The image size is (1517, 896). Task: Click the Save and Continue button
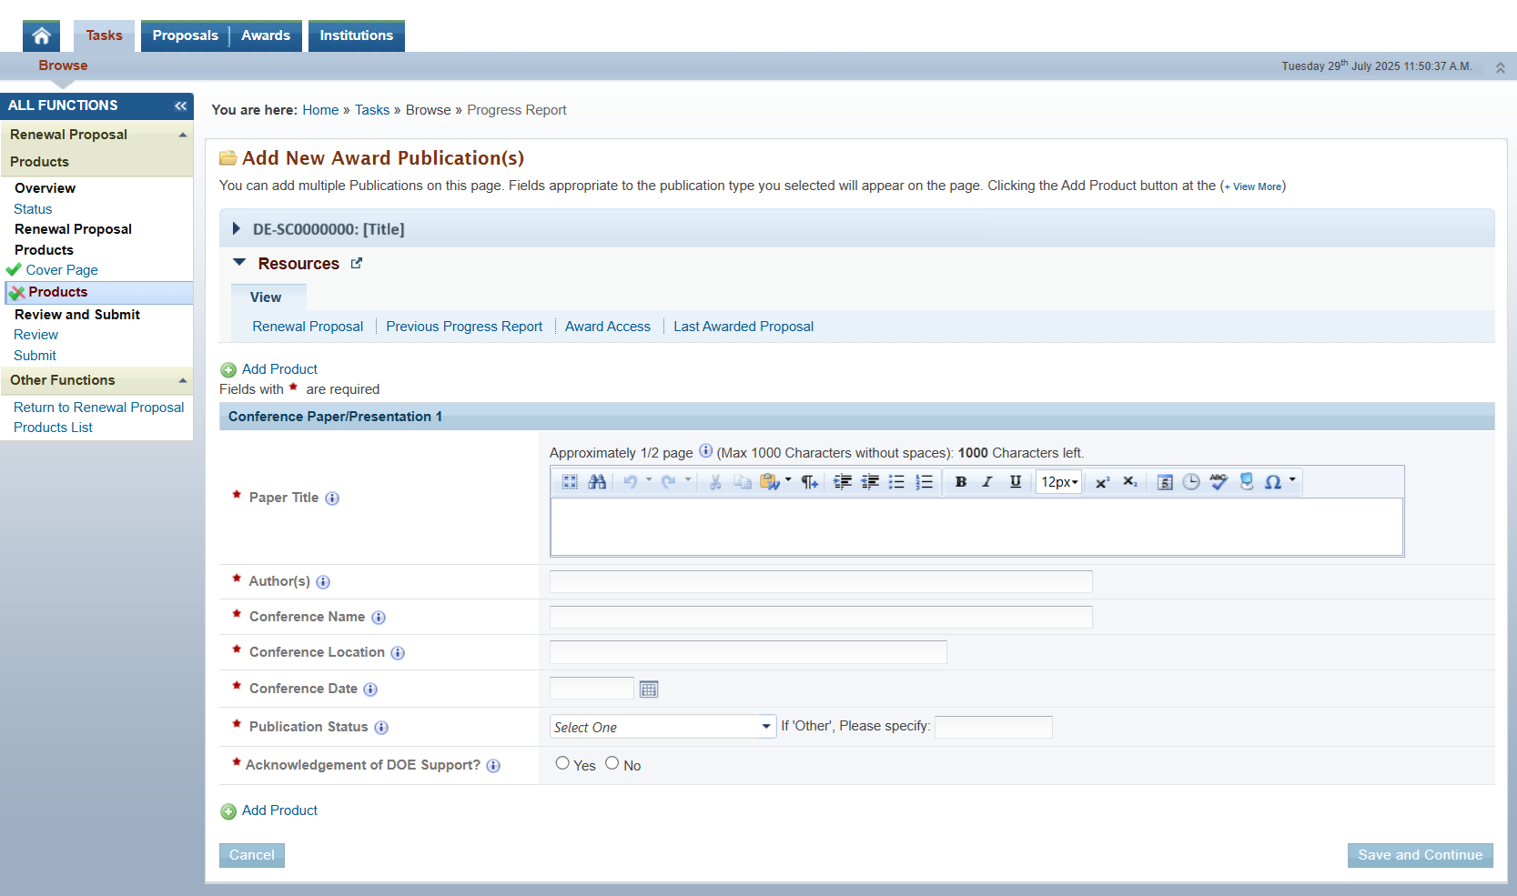pyautogui.click(x=1420, y=855)
